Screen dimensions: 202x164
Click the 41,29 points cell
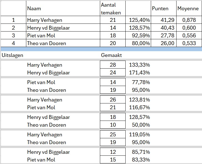point(164,20)
